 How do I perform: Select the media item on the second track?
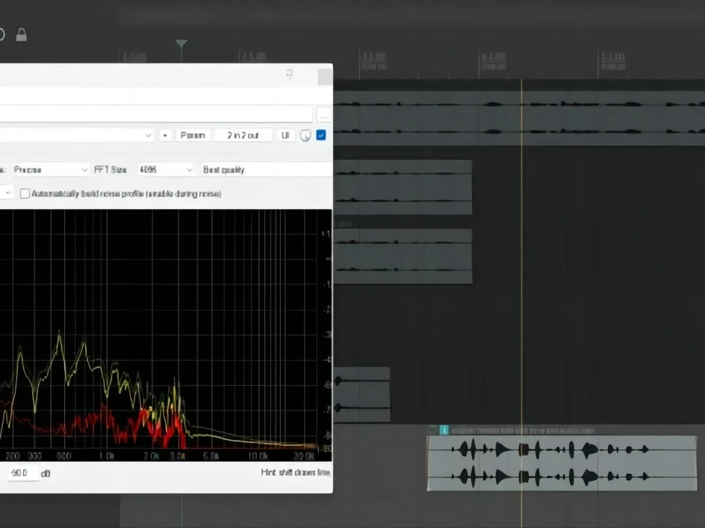click(x=403, y=187)
